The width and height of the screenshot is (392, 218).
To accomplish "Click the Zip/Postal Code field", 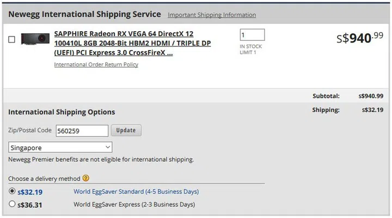I will 82,130.
